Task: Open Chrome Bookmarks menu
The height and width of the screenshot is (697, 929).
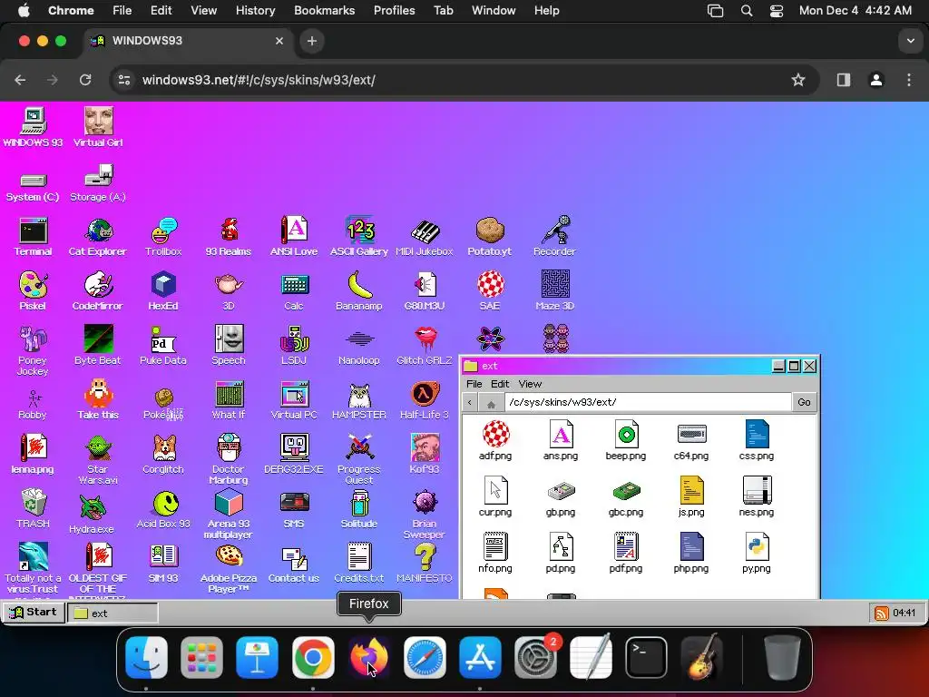Action: [x=324, y=10]
